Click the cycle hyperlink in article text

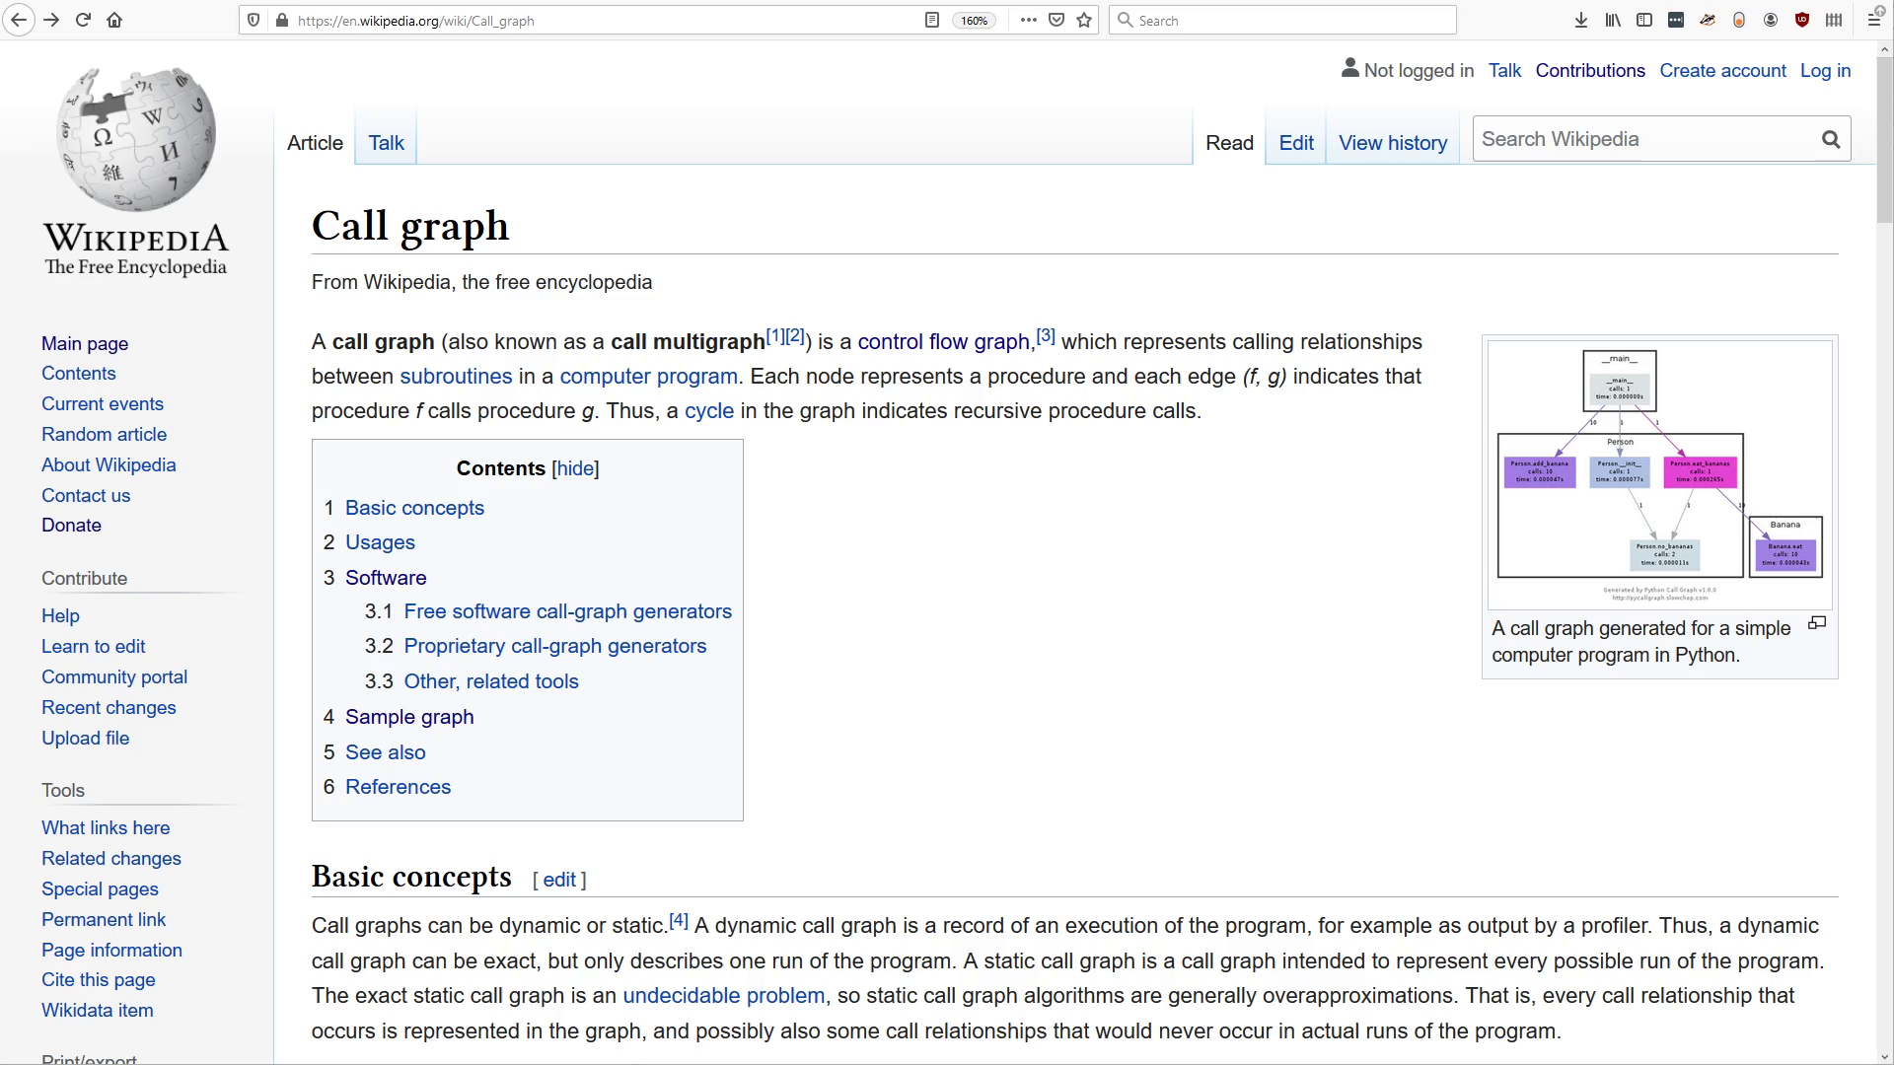(x=707, y=411)
